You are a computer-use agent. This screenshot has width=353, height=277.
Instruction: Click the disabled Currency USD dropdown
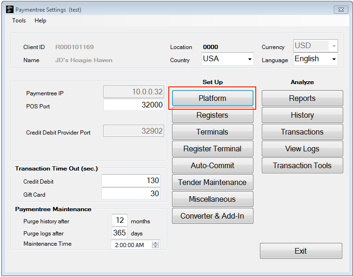click(316, 46)
